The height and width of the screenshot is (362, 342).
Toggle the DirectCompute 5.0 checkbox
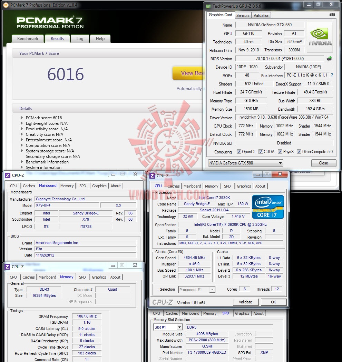click(x=299, y=152)
